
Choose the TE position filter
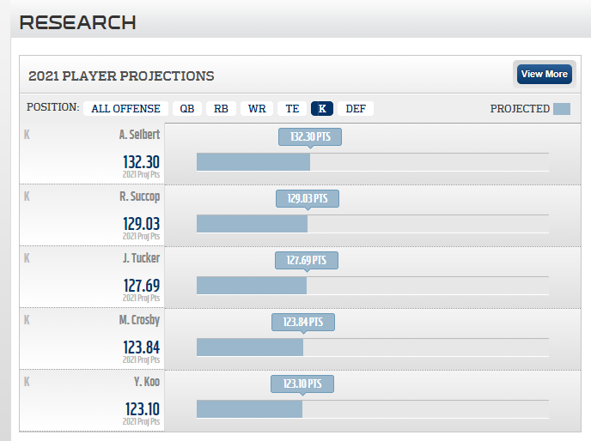(x=292, y=108)
